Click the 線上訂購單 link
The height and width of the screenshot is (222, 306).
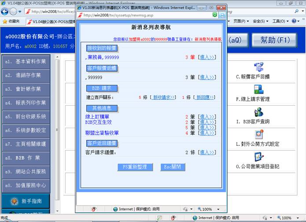point(97,117)
